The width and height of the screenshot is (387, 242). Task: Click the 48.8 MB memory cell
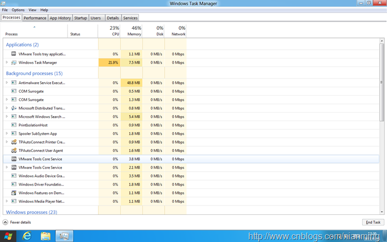click(x=132, y=83)
